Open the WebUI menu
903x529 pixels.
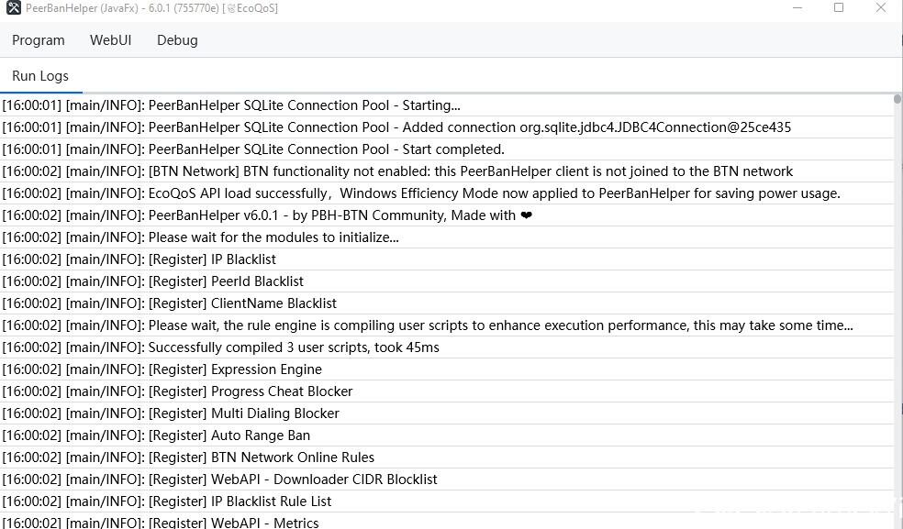(x=110, y=40)
